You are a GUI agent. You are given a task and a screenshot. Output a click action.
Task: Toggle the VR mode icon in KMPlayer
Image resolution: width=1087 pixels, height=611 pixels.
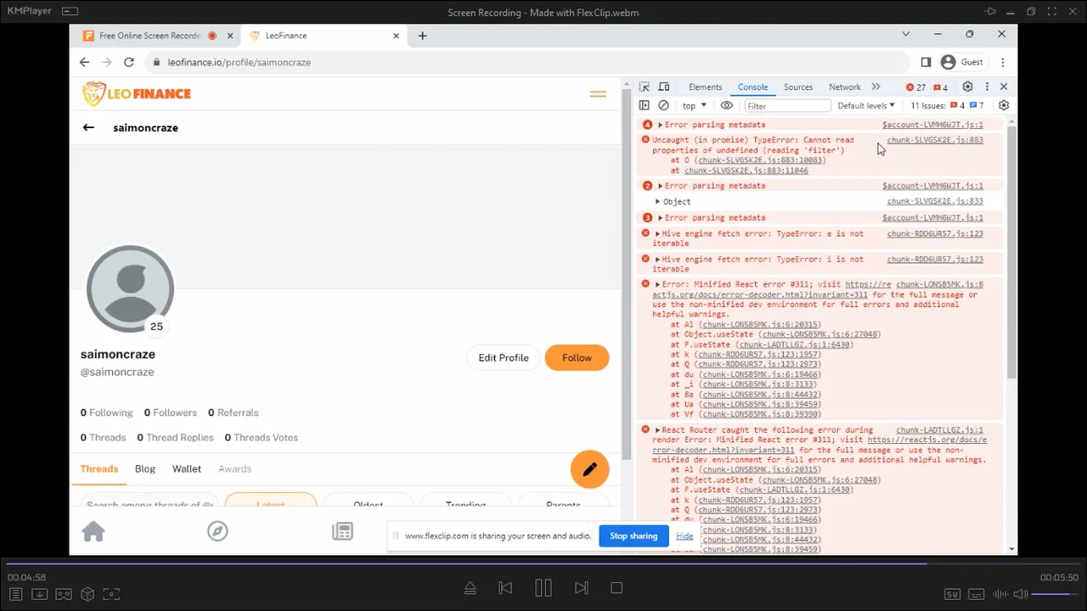[x=64, y=594]
